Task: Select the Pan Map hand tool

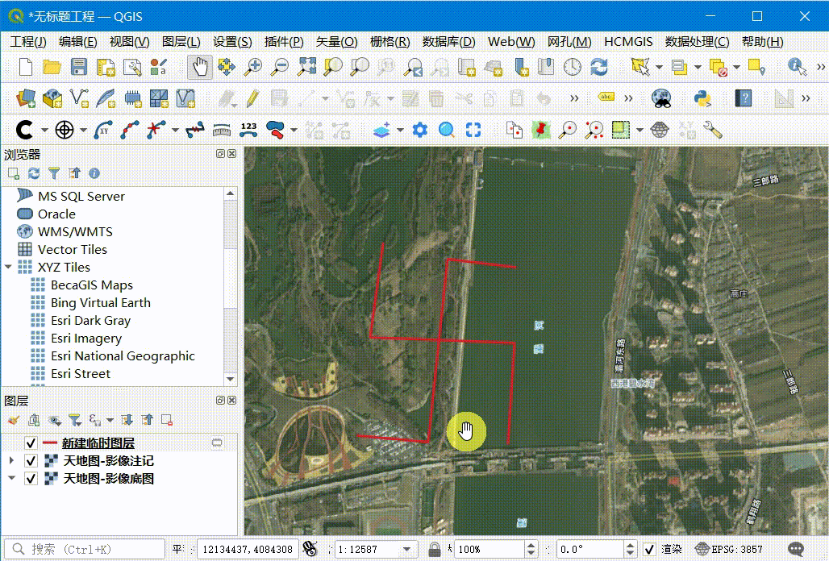Action: pos(200,67)
